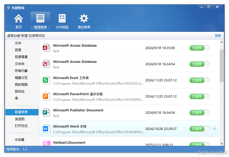Screen dimensions: 229x157
Task: Select the highlighted 新建菜单 item
Action: tap(22, 112)
